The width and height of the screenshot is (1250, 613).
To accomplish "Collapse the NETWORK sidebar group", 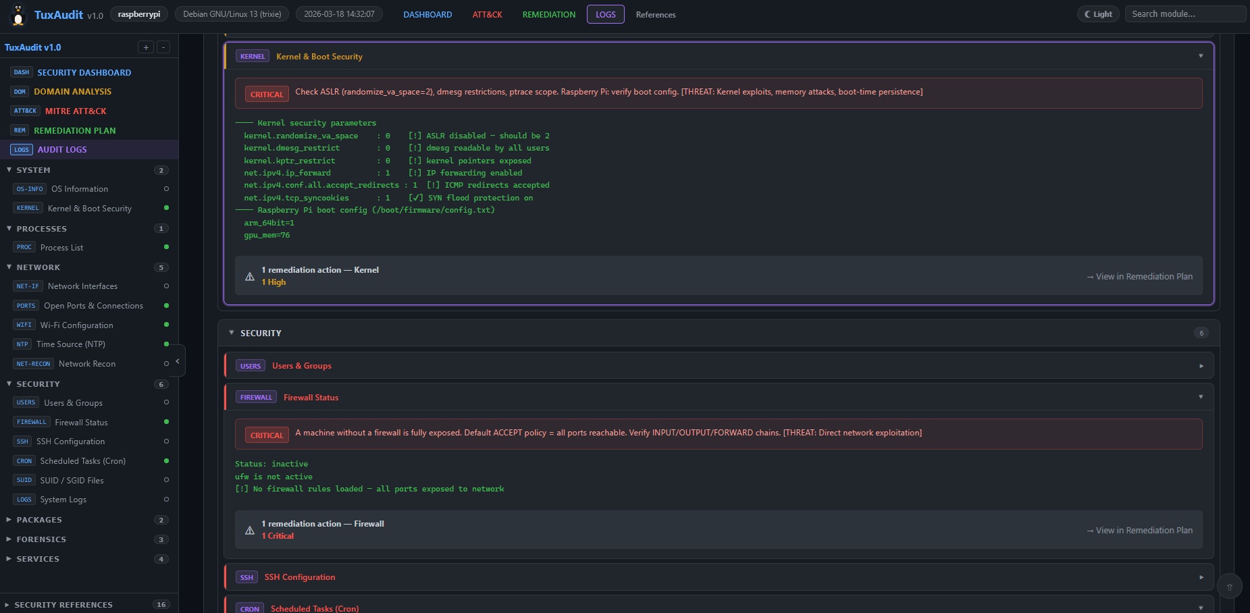I will [x=9, y=267].
